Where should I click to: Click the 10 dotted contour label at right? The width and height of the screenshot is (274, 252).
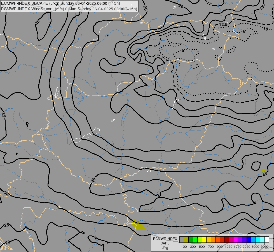(266, 29)
